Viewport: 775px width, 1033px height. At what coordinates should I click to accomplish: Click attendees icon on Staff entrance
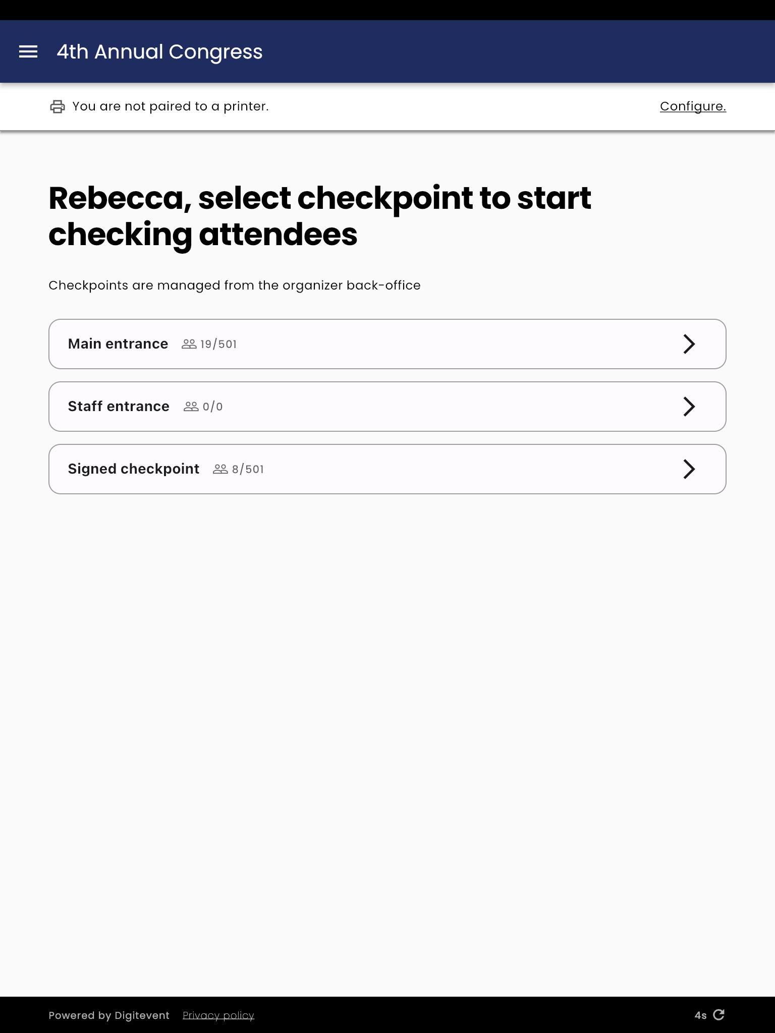pos(191,407)
